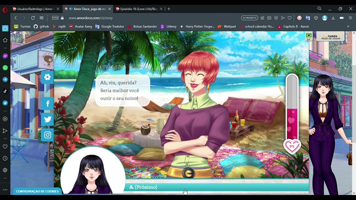Open the Turmas bookmark
Screen dimensions: 356x200
[x=22, y=26]
